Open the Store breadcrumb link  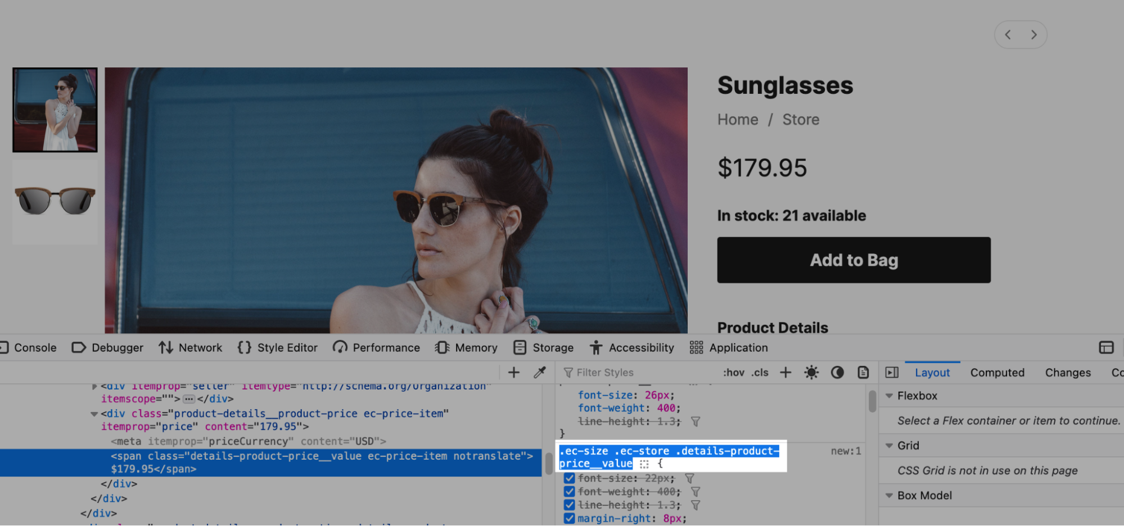coord(801,120)
